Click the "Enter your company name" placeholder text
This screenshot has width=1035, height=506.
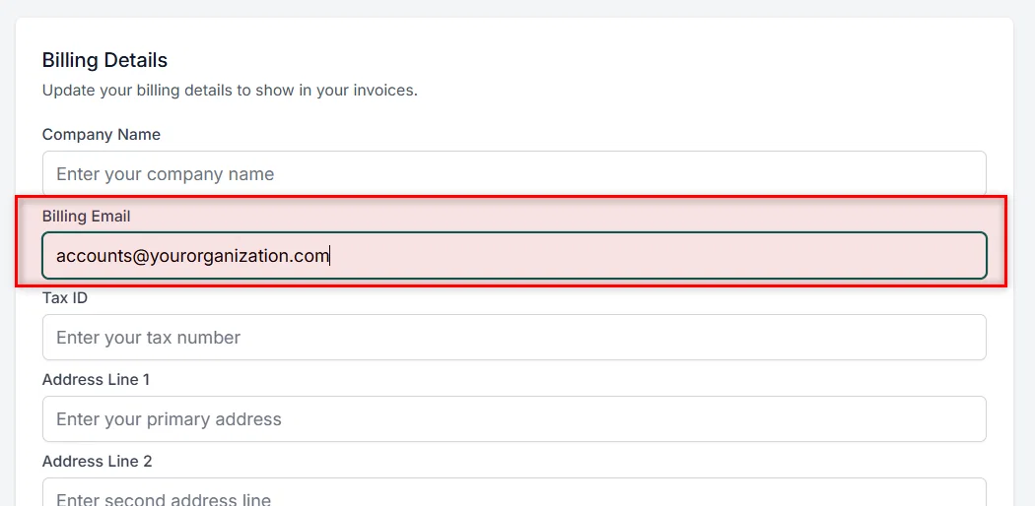tap(165, 174)
